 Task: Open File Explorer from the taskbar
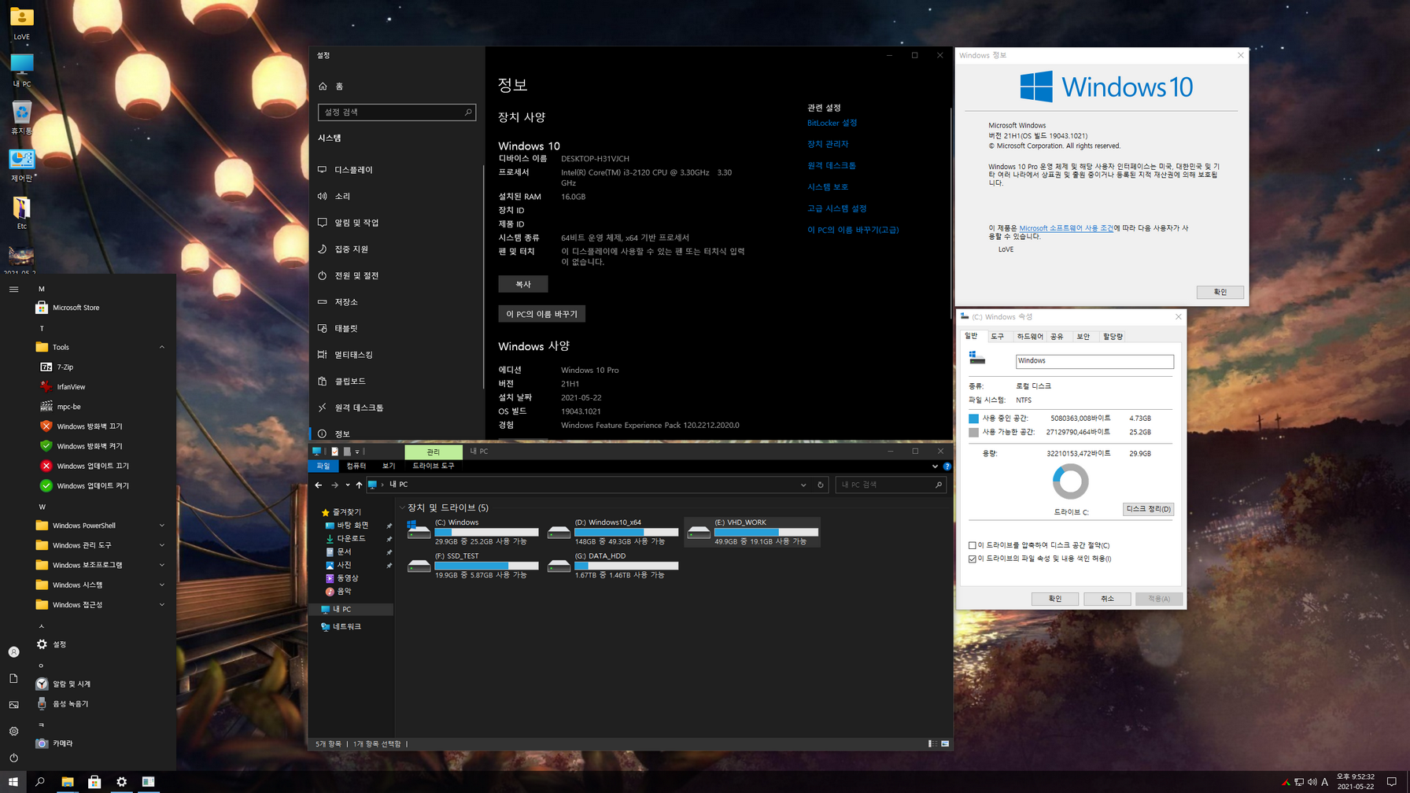[68, 781]
